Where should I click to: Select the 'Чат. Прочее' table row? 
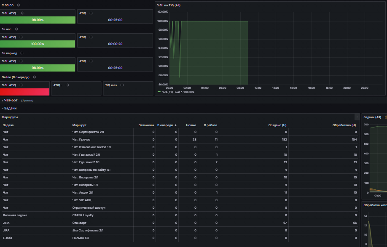coord(180,140)
